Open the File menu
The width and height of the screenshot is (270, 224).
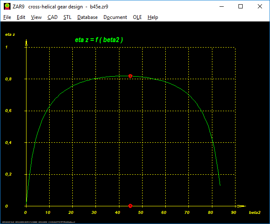click(x=7, y=17)
